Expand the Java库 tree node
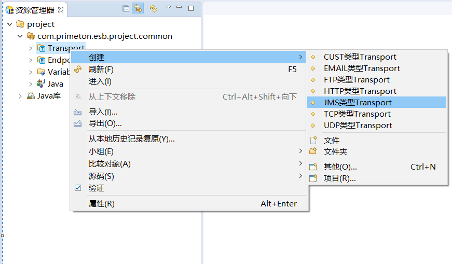 pos(20,96)
